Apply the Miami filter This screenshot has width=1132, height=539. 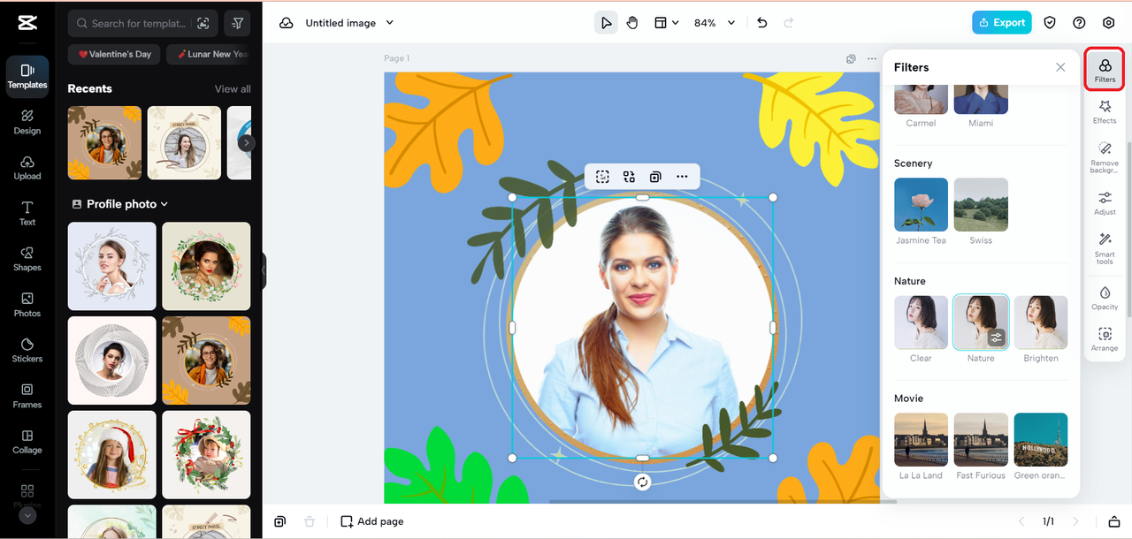981,99
